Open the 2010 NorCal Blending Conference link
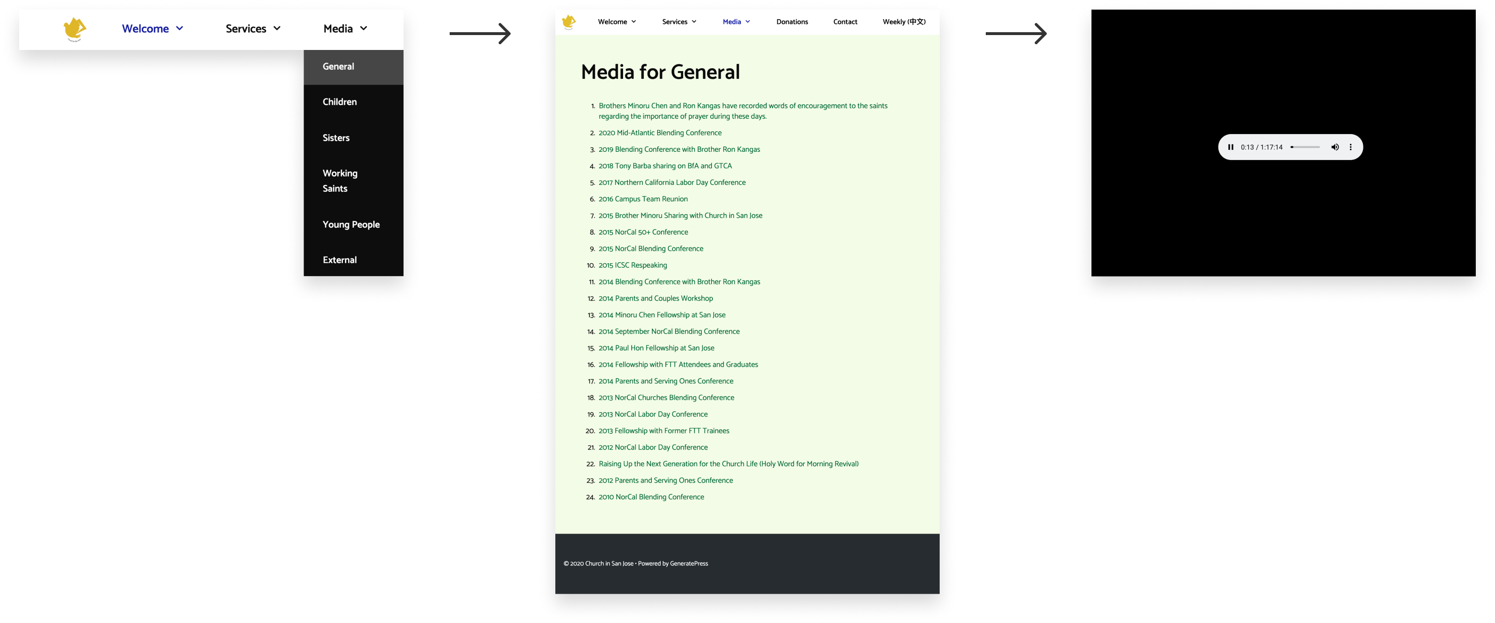The width and height of the screenshot is (1495, 623). [x=651, y=497]
